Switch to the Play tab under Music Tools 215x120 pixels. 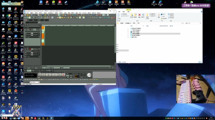click(x=128, y=12)
